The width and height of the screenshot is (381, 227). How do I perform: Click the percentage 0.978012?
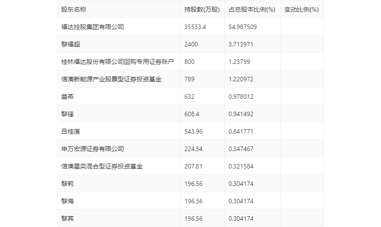click(x=241, y=97)
